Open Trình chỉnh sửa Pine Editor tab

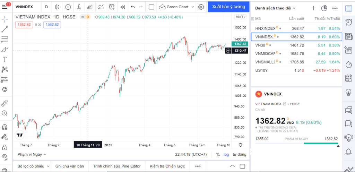coord(117,166)
